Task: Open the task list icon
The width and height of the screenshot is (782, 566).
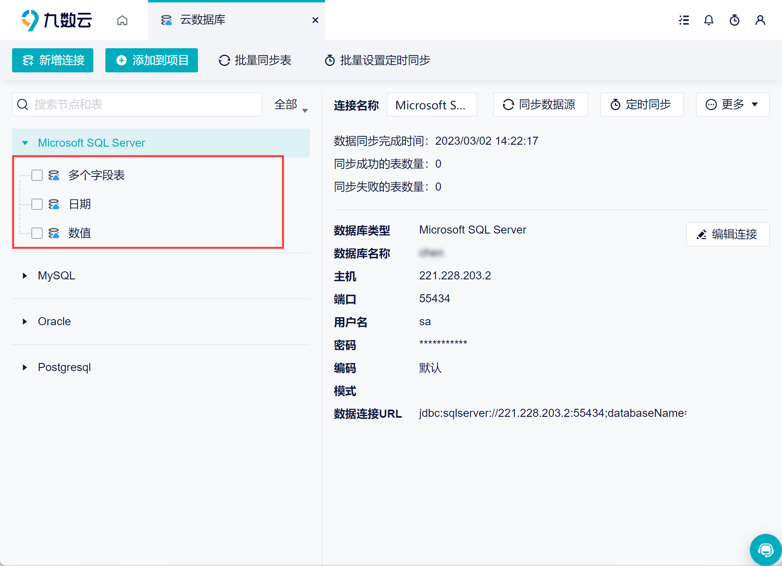Action: point(684,20)
